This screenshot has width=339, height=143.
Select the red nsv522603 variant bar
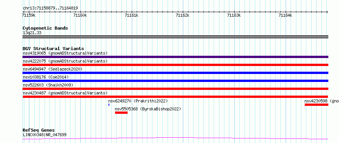pyautogui.click(x=175, y=89)
